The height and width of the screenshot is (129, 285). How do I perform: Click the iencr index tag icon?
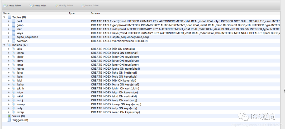[14, 65]
